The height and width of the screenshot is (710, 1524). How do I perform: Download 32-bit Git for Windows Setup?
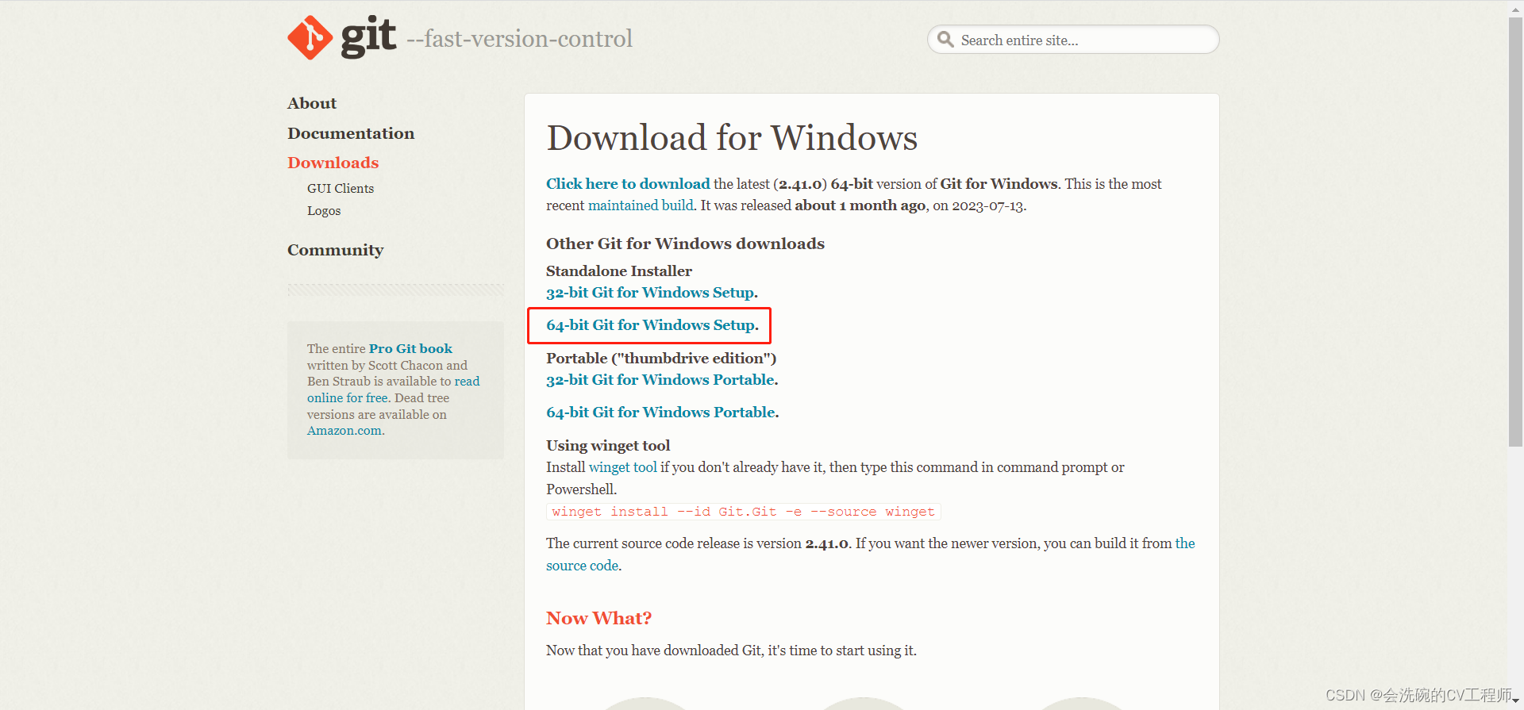(650, 293)
